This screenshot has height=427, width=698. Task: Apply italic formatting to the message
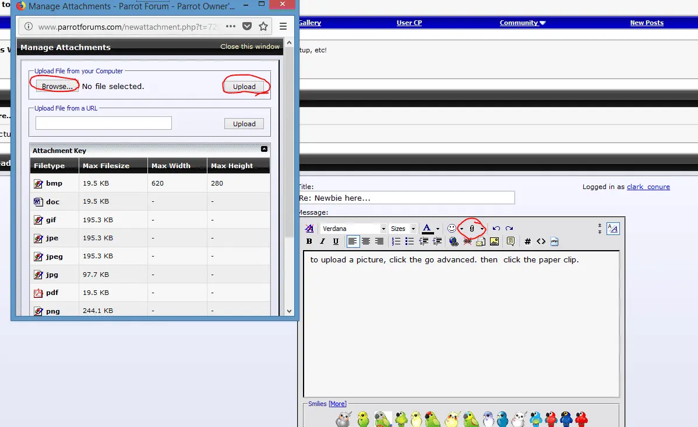click(322, 241)
